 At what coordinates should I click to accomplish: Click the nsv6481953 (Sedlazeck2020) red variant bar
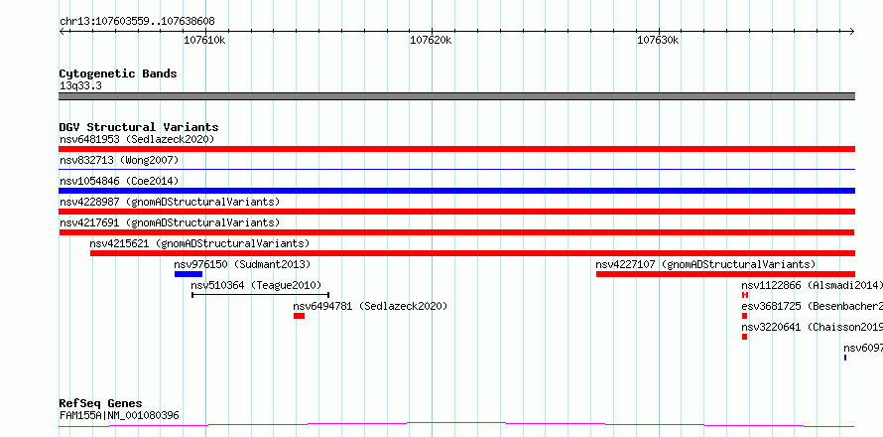click(456, 149)
